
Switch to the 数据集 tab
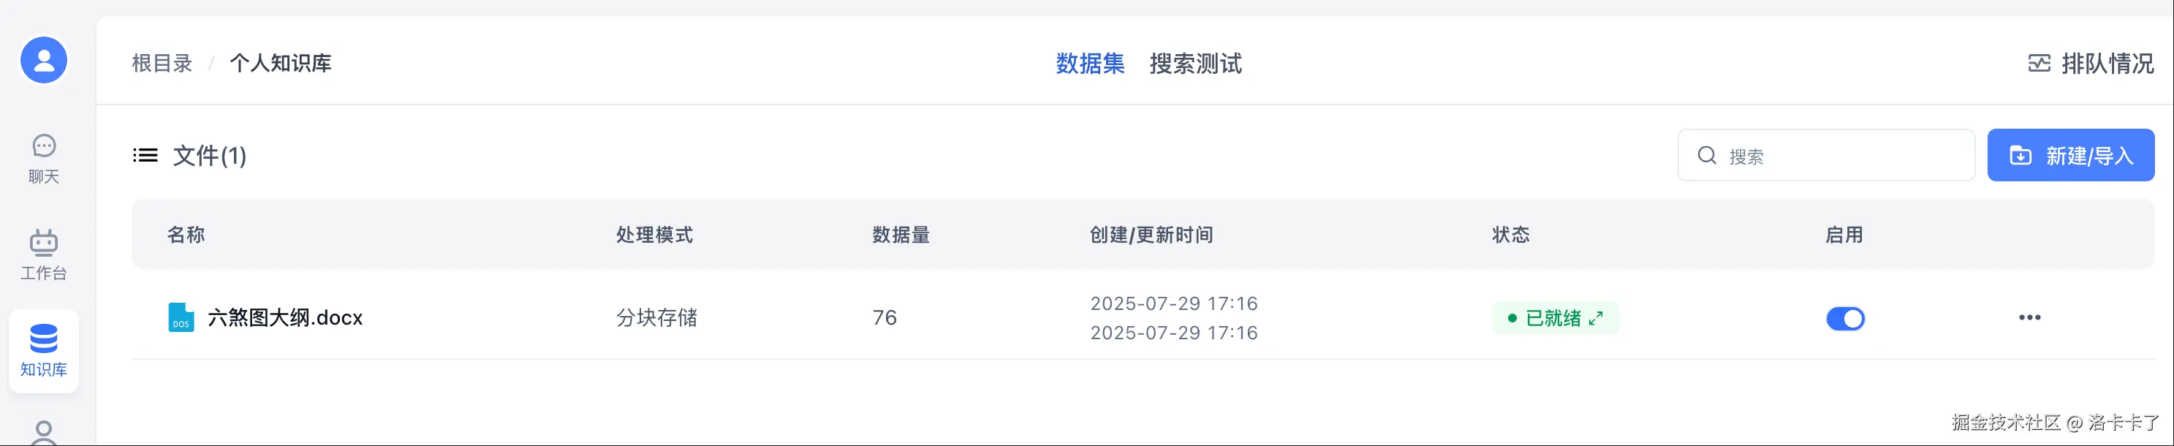point(1089,64)
